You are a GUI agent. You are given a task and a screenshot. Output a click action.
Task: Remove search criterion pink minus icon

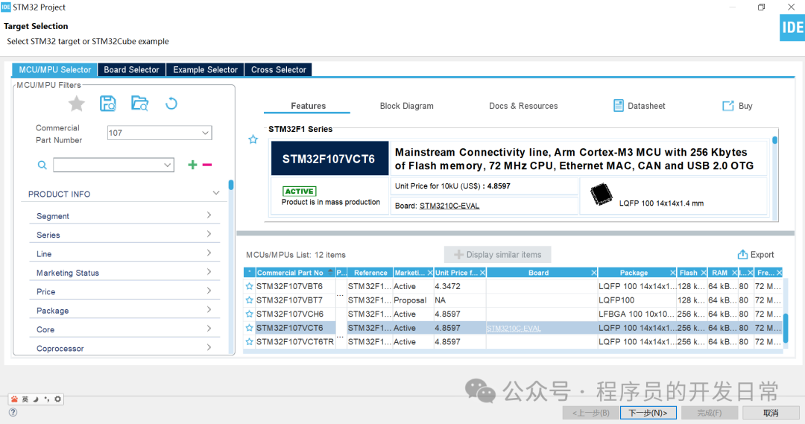pyautogui.click(x=207, y=165)
